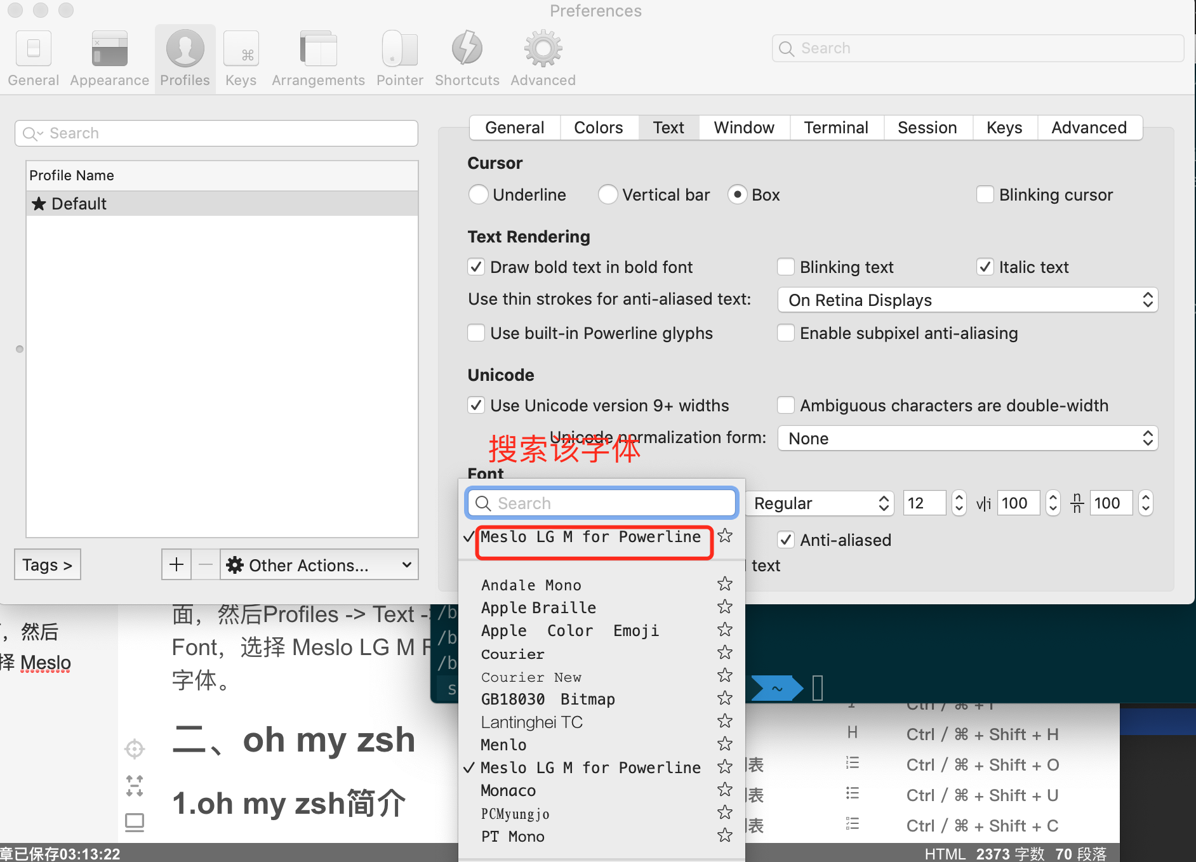
Task: Toggle Draw bold text in bold font
Action: pyautogui.click(x=476, y=267)
